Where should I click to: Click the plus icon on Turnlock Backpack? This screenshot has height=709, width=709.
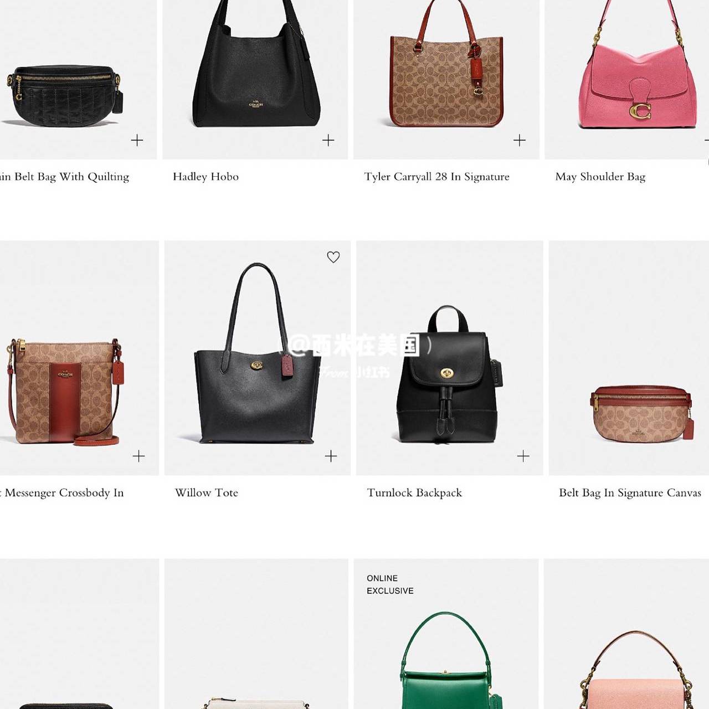(x=523, y=456)
